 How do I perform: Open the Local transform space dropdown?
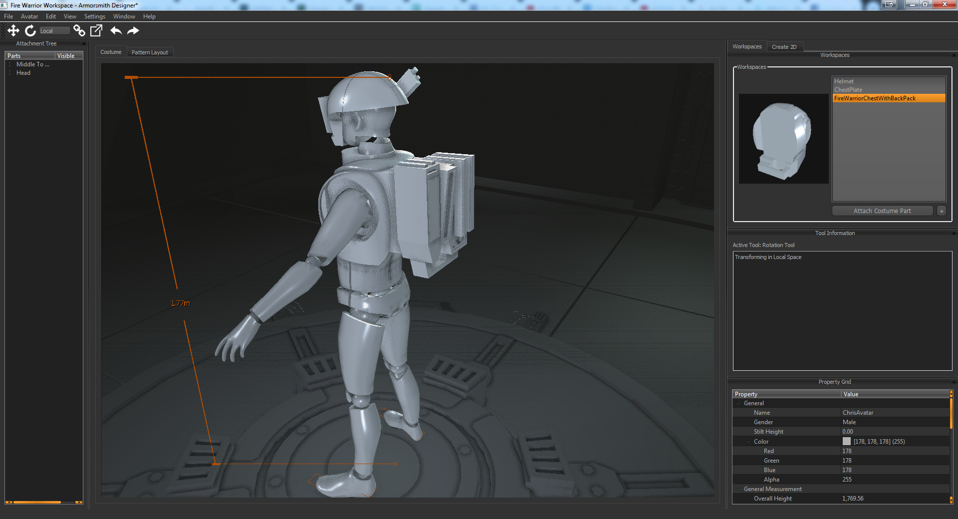click(x=54, y=31)
